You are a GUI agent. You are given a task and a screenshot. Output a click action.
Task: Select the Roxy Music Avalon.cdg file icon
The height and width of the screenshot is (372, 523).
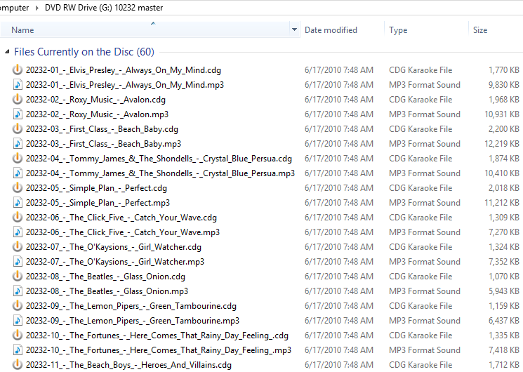(x=18, y=100)
